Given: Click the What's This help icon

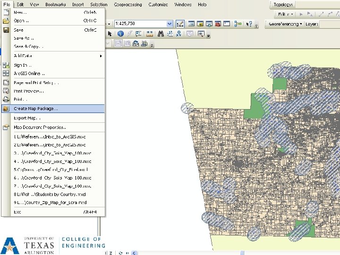Looking at the screenshot, I should [249, 24].
